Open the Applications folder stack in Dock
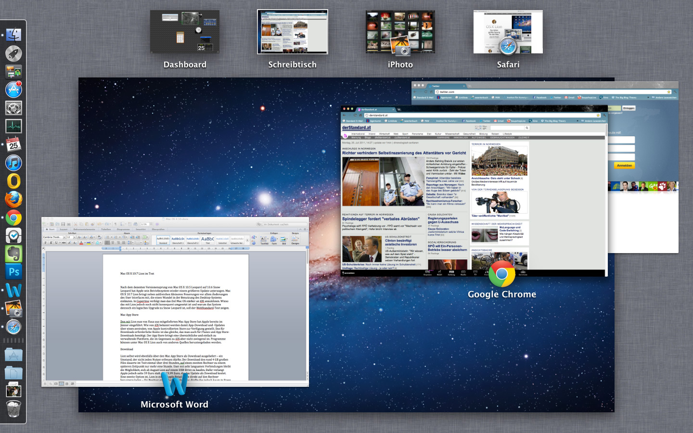This screenshot has width=693, height=433. tap(13, 355)
